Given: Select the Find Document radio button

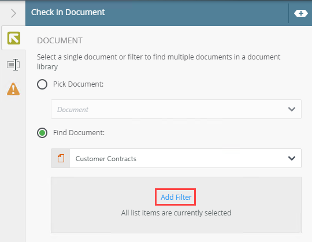Looking at the screenshot, I should click(42, 133).
